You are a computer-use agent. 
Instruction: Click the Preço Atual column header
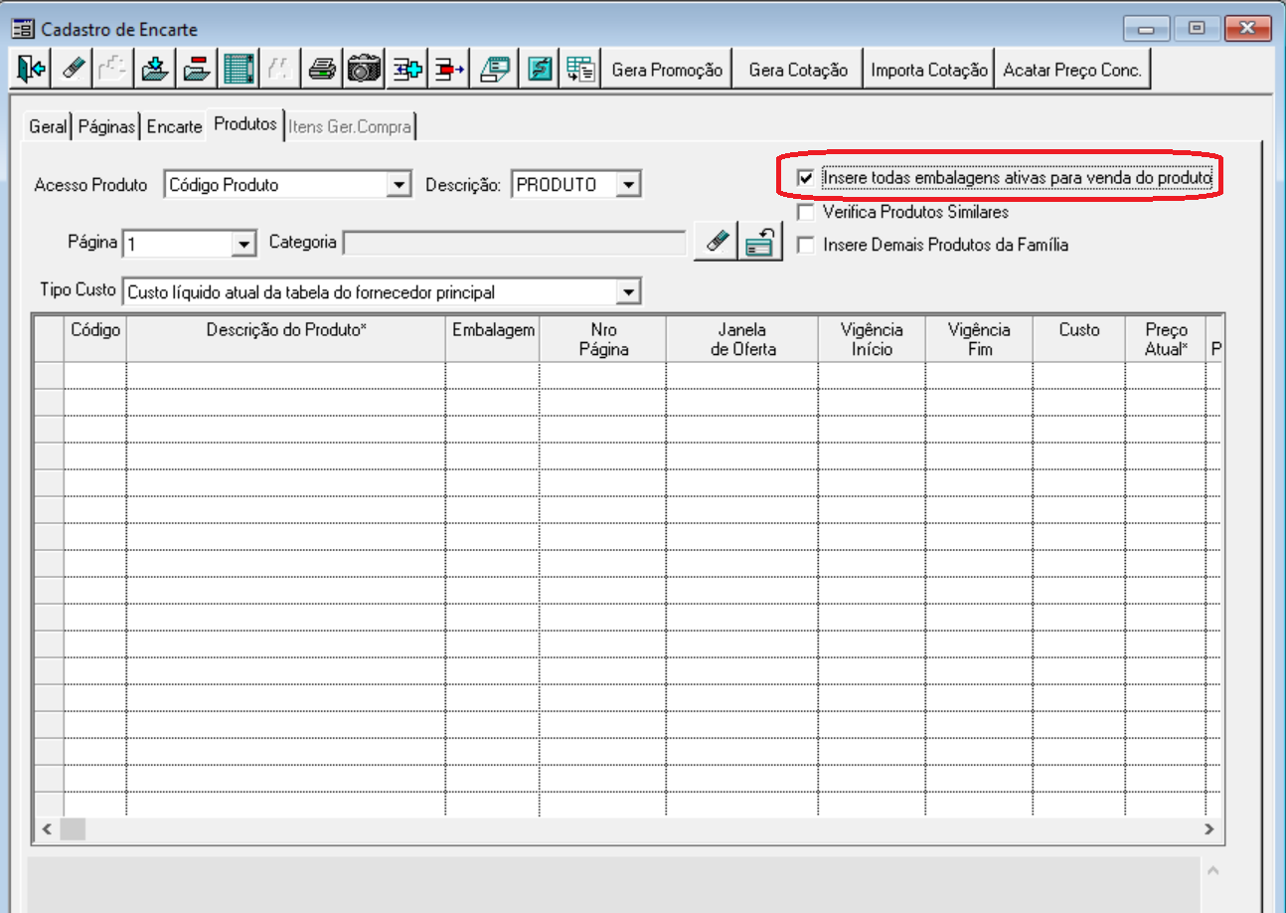pyautogui.click(x=1166, y=339)
